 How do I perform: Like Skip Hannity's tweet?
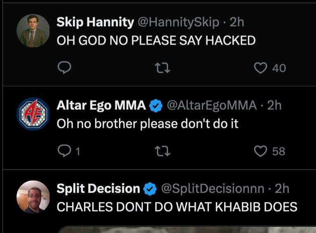coord(260,67)
